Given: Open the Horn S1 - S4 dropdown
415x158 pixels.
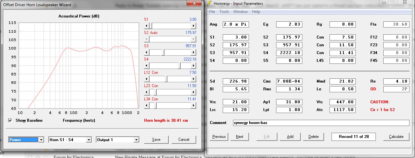Looking at the screenshot, I should (89, 140).
